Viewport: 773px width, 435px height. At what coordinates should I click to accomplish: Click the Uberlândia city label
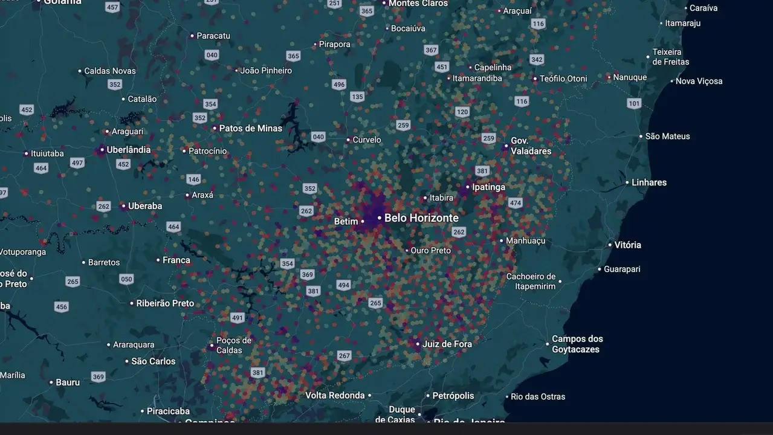point(129,150)
